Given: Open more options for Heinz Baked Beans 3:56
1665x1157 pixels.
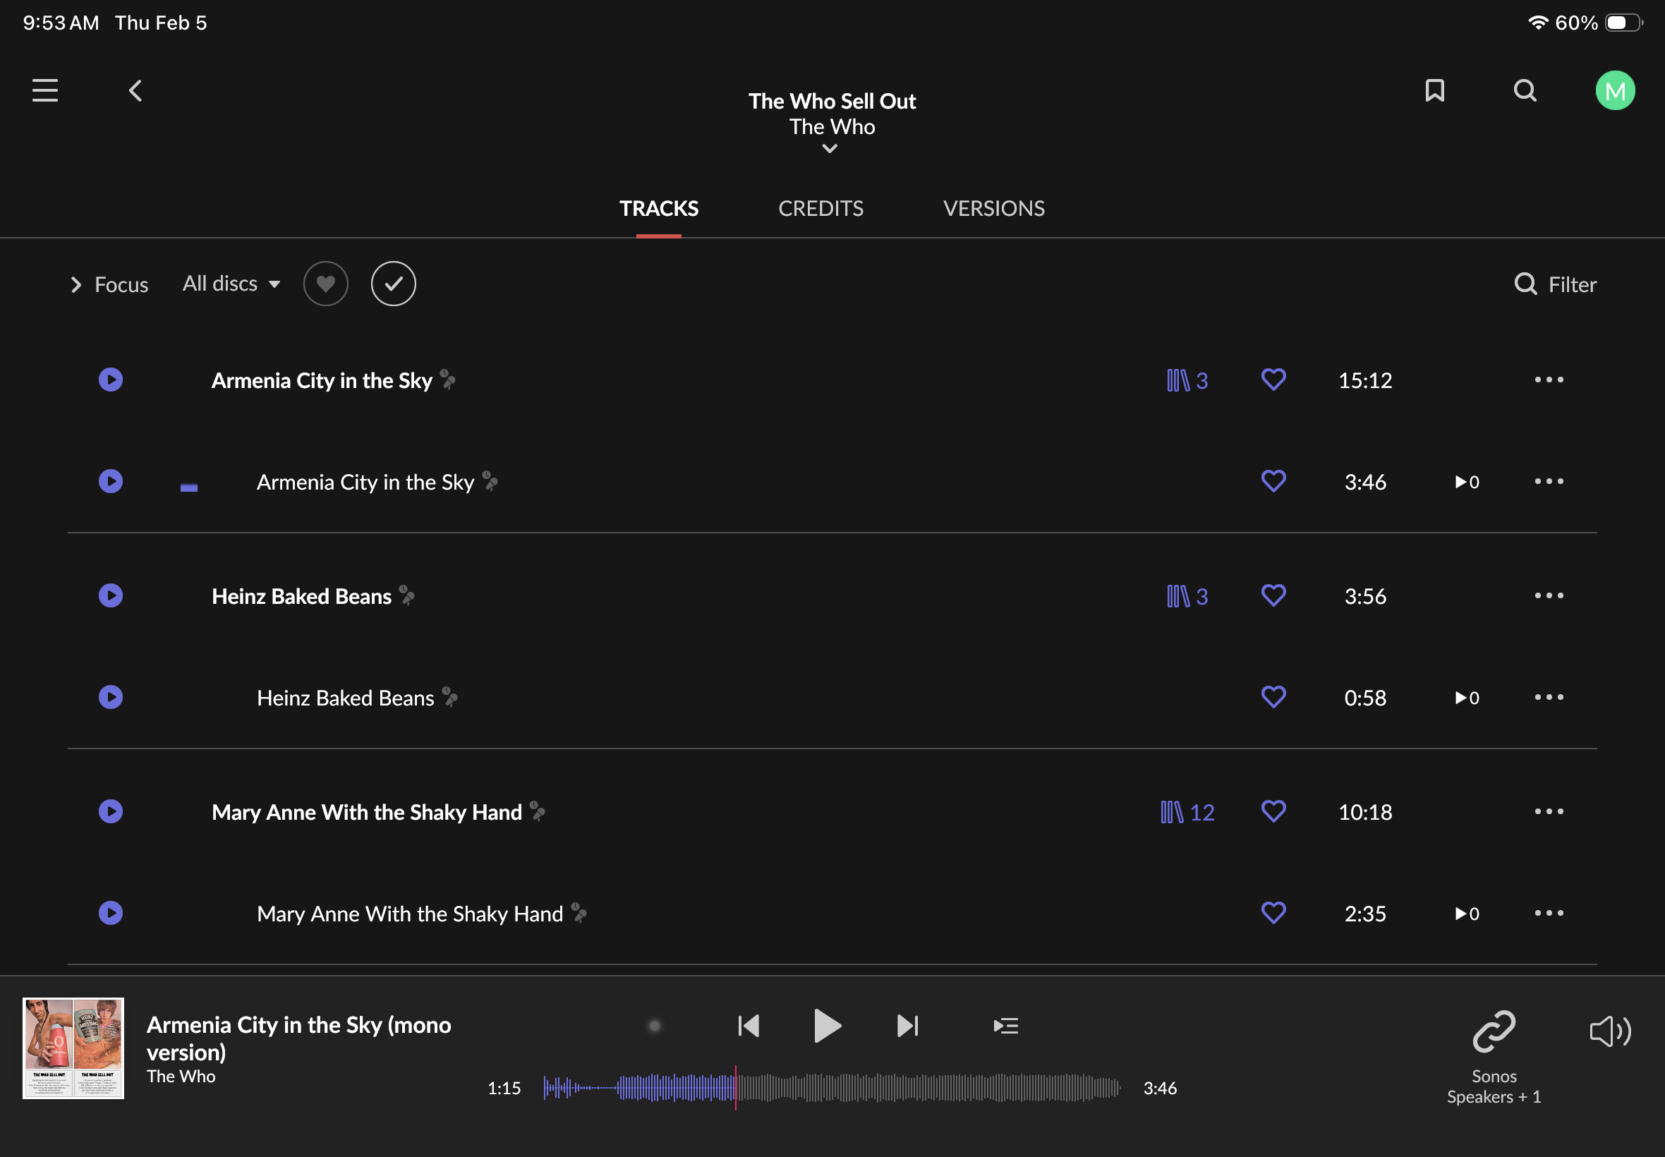Looking at the screenshot, I should pos(1549,596).
